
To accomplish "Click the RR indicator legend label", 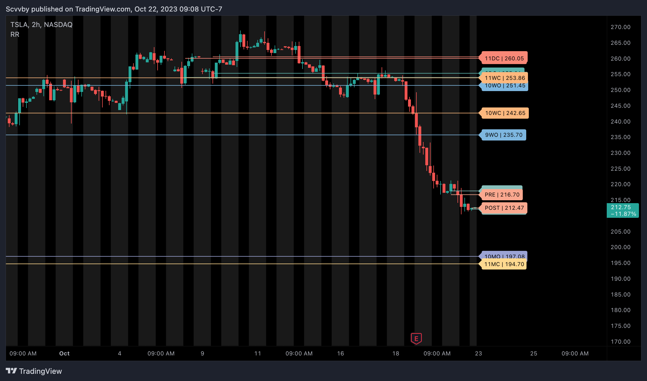I will tap(15, 34).
